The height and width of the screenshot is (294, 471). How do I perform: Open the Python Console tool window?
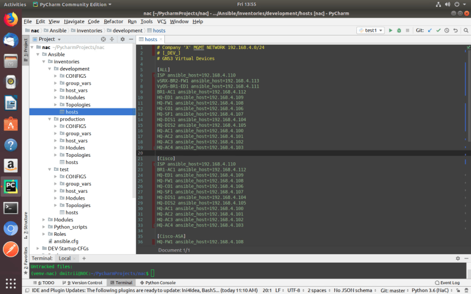[x=158, y=282]
